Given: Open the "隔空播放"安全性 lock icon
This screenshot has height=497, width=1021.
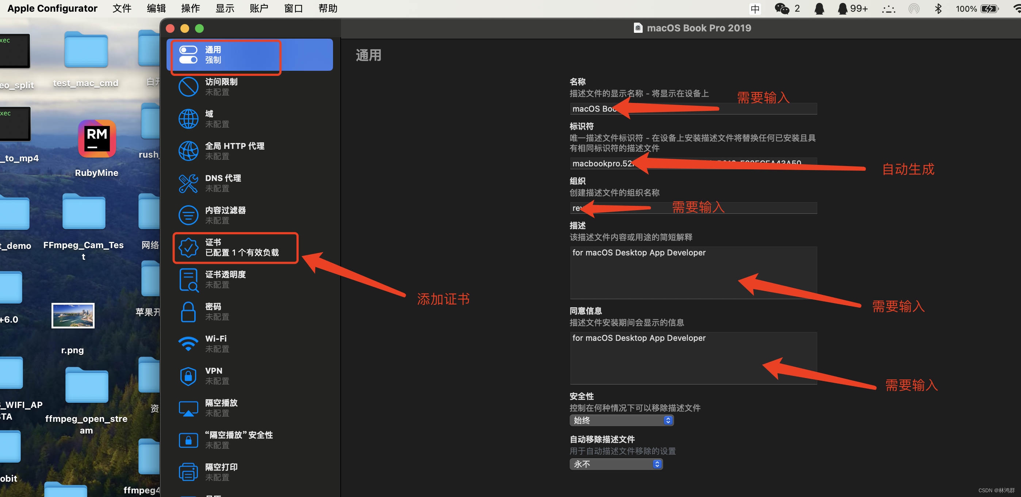Looking at the screenshot, I should pos(188,440).
